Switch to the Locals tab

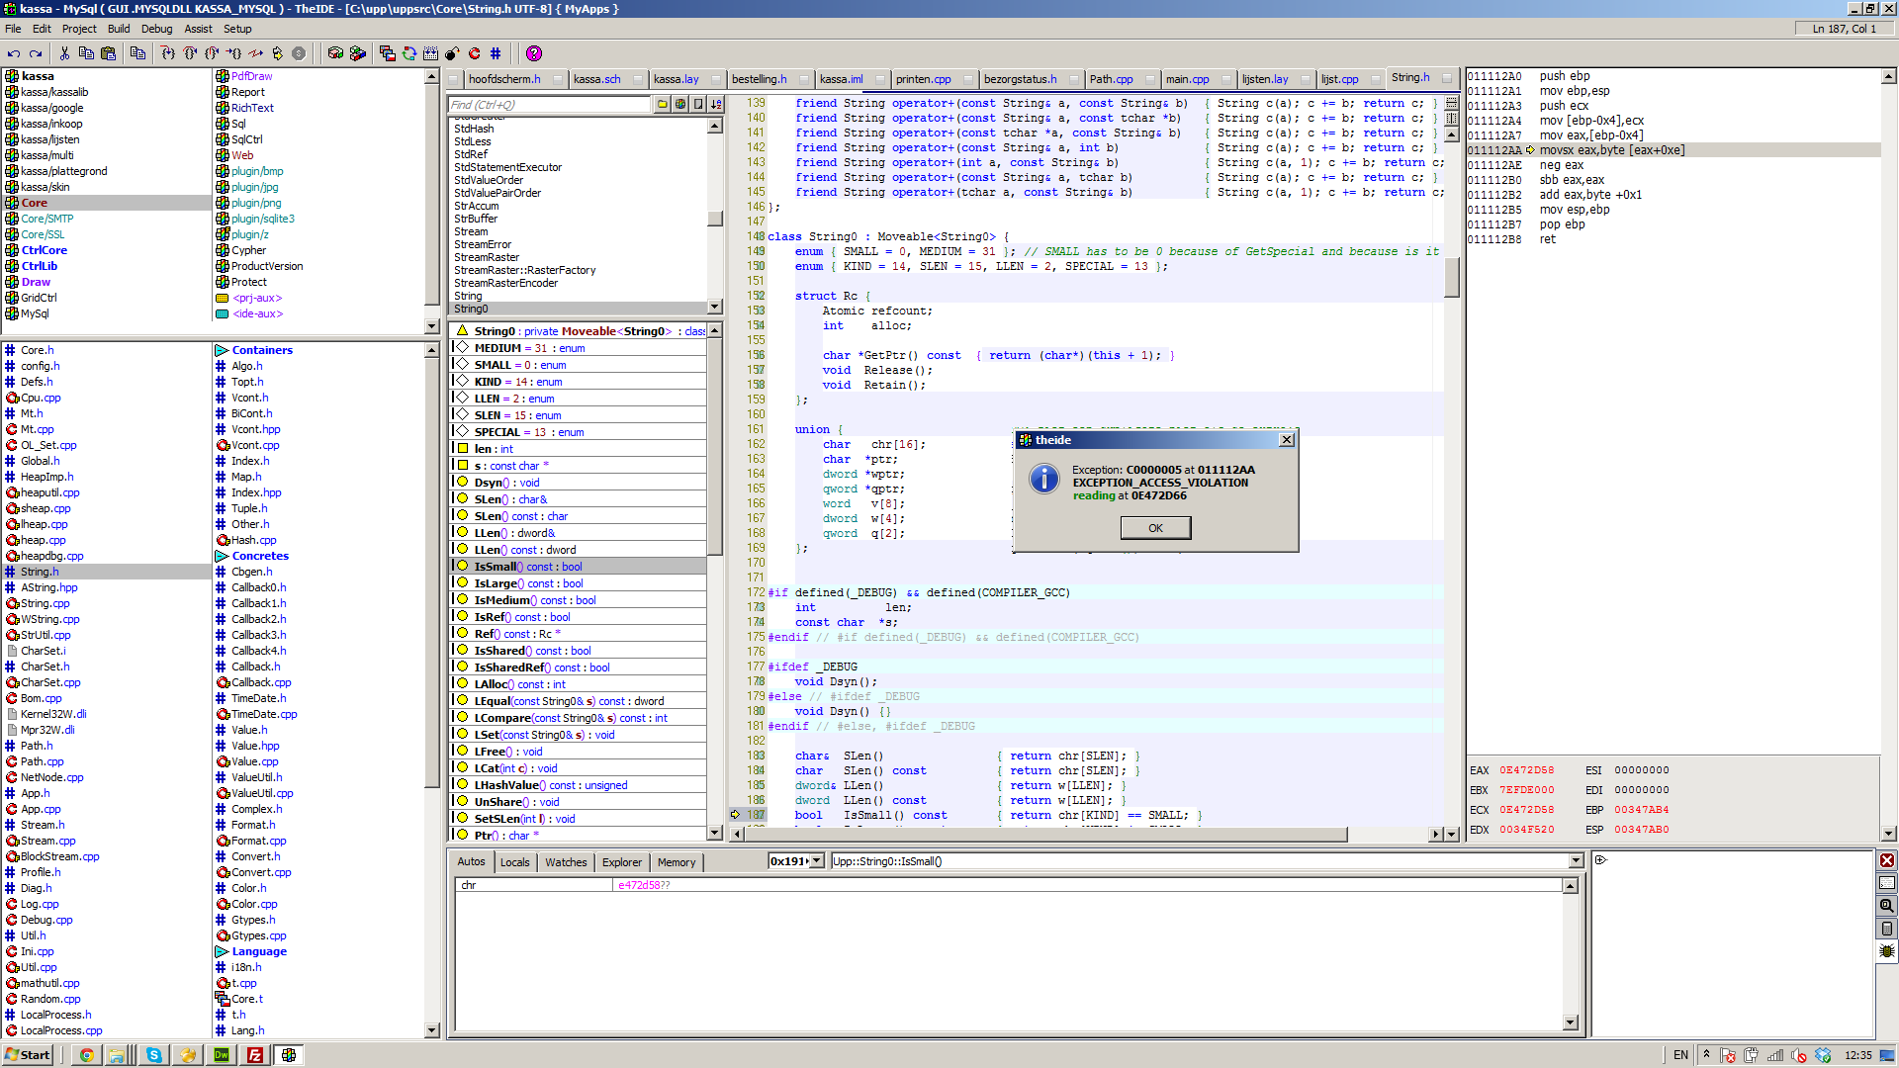tap(514, 862)
